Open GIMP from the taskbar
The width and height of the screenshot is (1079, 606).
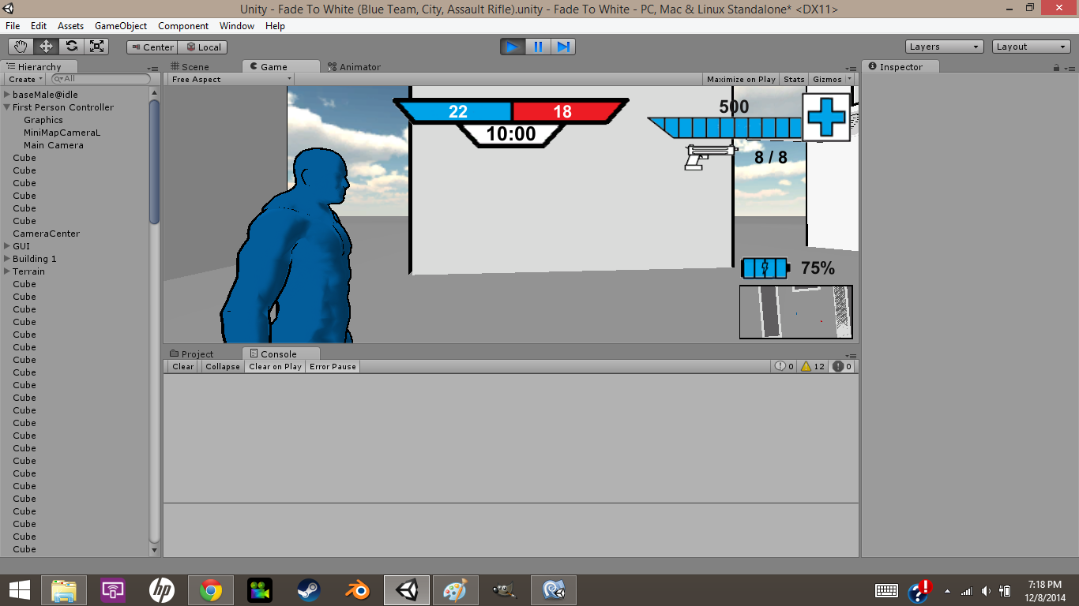(504, 589)
